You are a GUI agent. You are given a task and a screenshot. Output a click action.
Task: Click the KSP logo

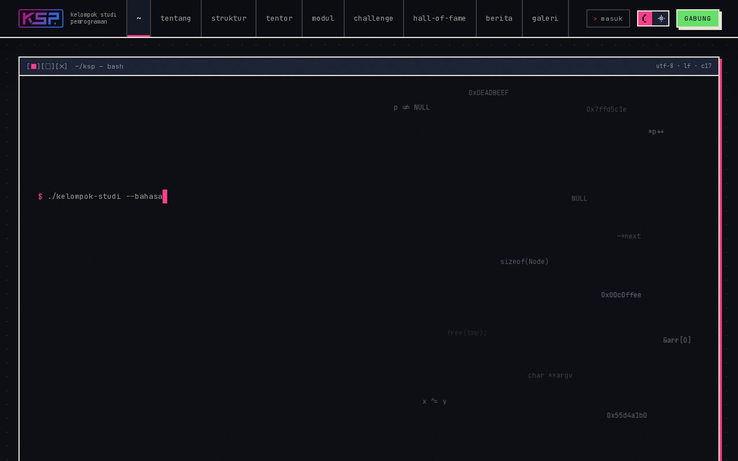click(41, 18)
